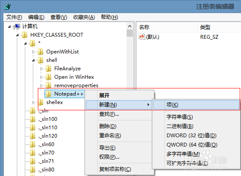This screenshot has width=241, height=176.
Task: Collapse the HKEY_CLASSES_ROOT node
Action: 17,35
